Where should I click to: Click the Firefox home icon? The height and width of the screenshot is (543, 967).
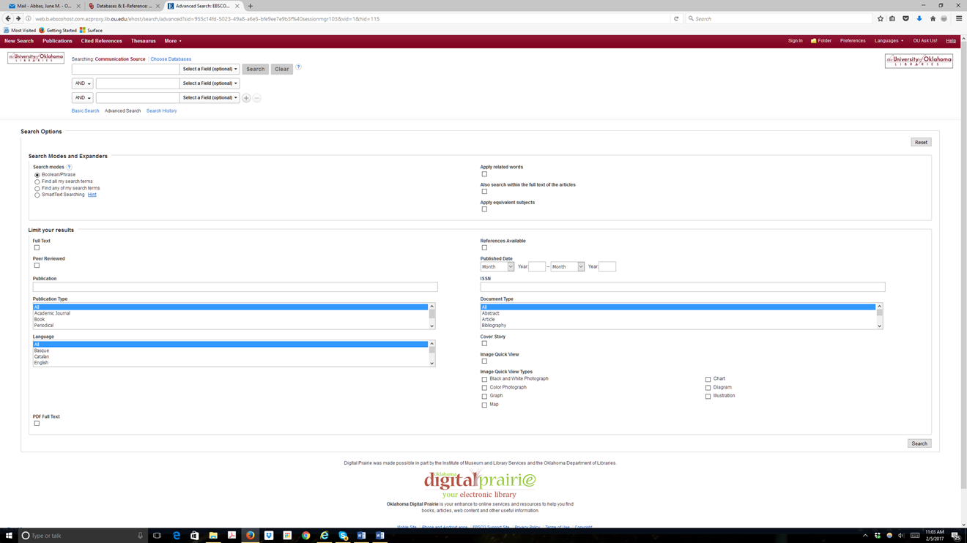(933, 19)
